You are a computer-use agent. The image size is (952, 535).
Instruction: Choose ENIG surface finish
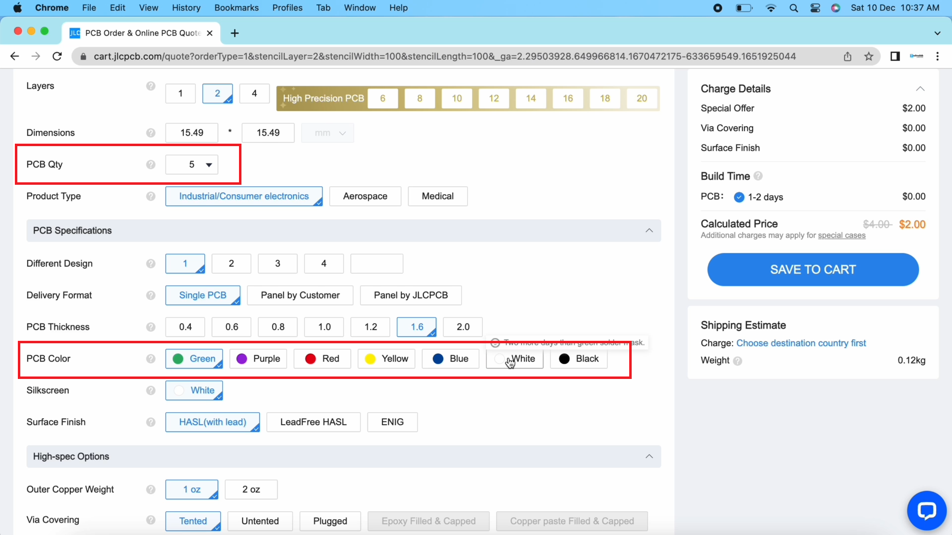point(392,422)
